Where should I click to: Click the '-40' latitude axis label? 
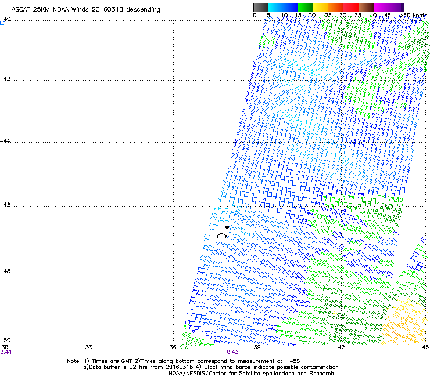click(x=5, y=19)
